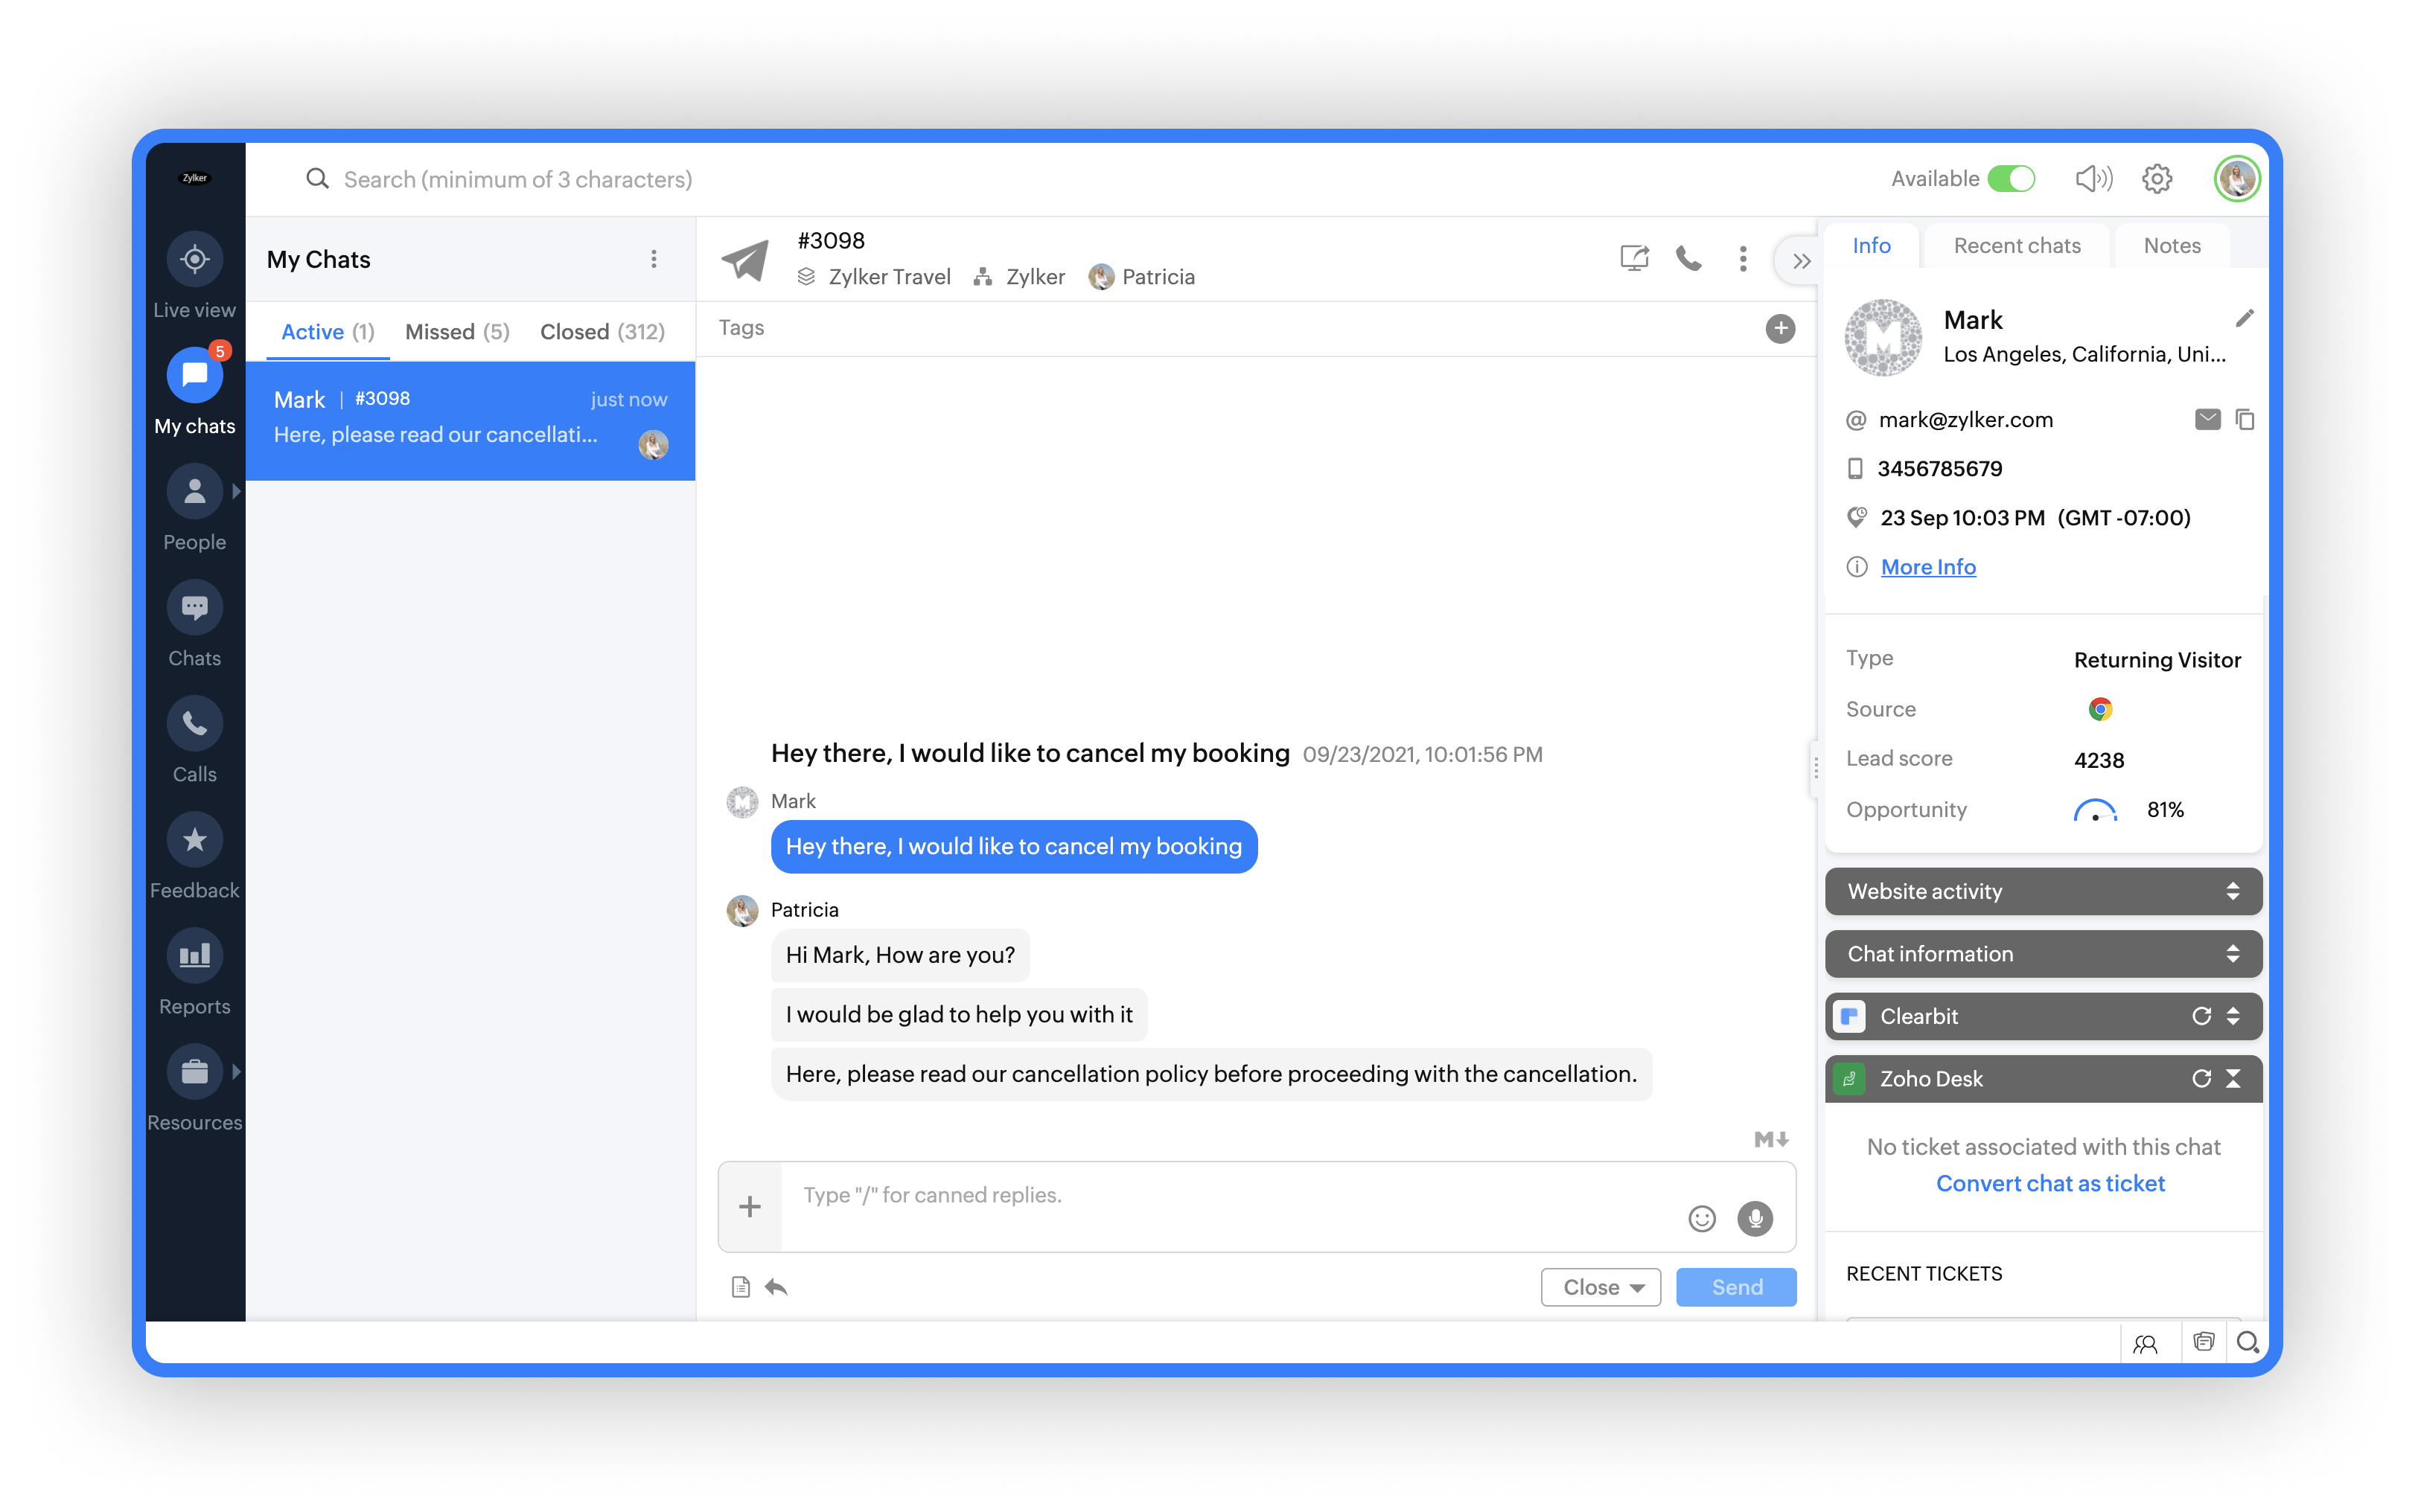Toggle the Available status switch
Screen dimensions: 2415x1512
pyautogui.click(x=2011, y=179)
